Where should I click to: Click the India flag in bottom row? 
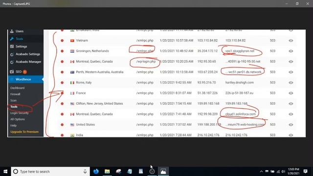(72, 135)
